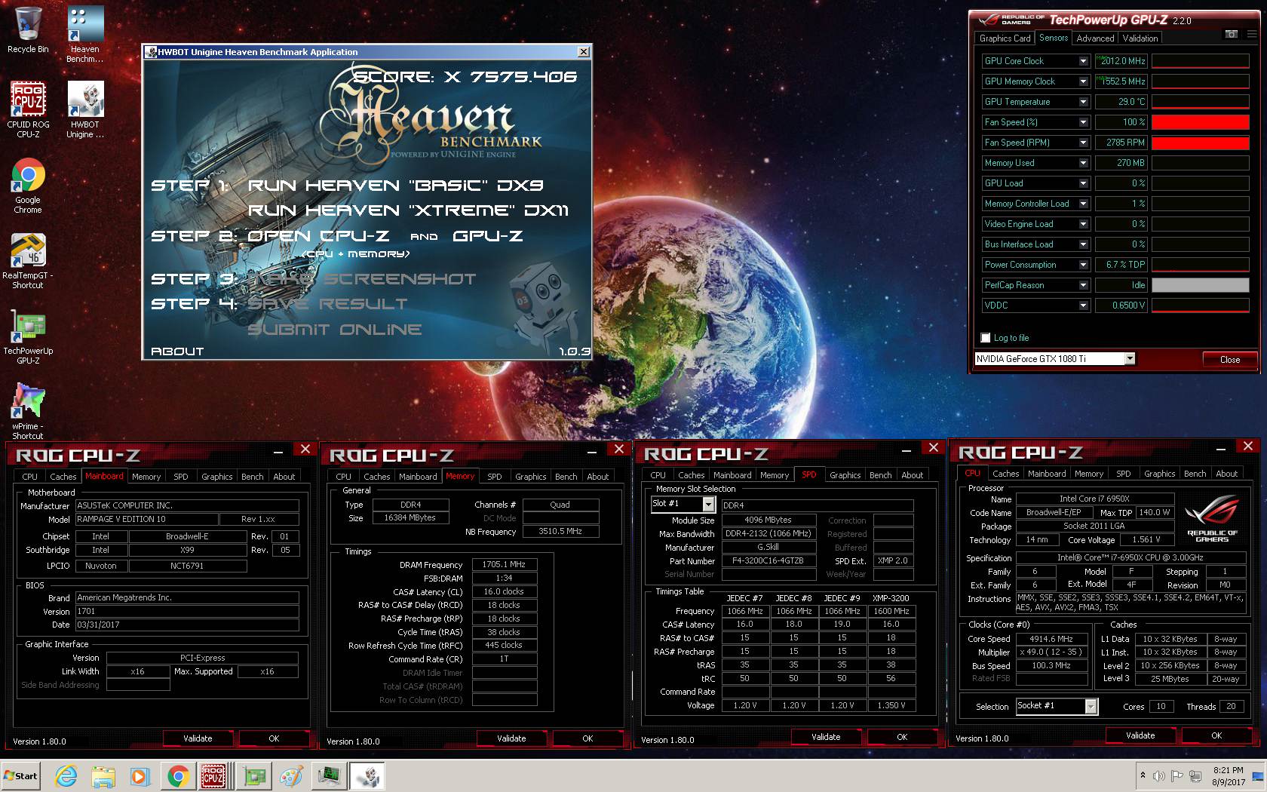Open the GPU Temperature sensor dropdown

tap(1084, 102)
